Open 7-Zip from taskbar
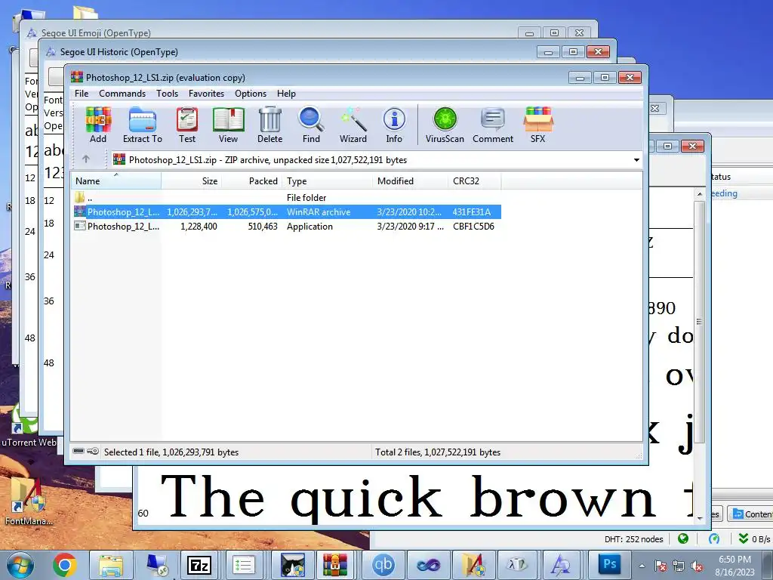Viewport: 773px width, 580px height. [199, 565]
